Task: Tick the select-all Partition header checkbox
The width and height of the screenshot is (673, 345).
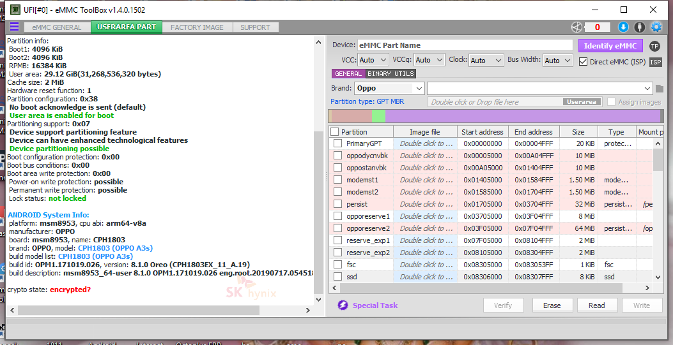Action: [335, 132]
